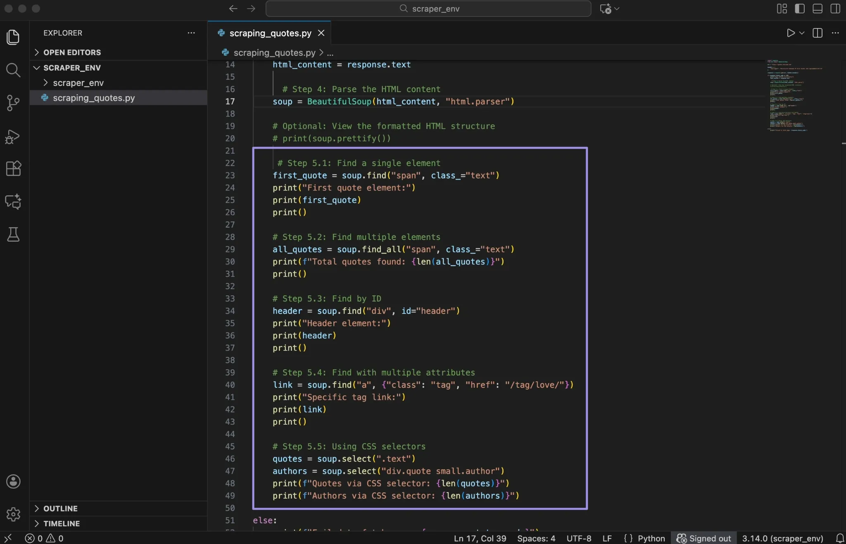Open the Run and Debug view
This screenshot has width=846, height=544.
point(14,136)
